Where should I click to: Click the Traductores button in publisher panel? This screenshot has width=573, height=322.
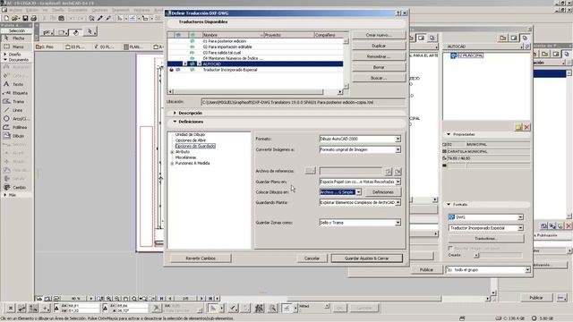[485, 239]
